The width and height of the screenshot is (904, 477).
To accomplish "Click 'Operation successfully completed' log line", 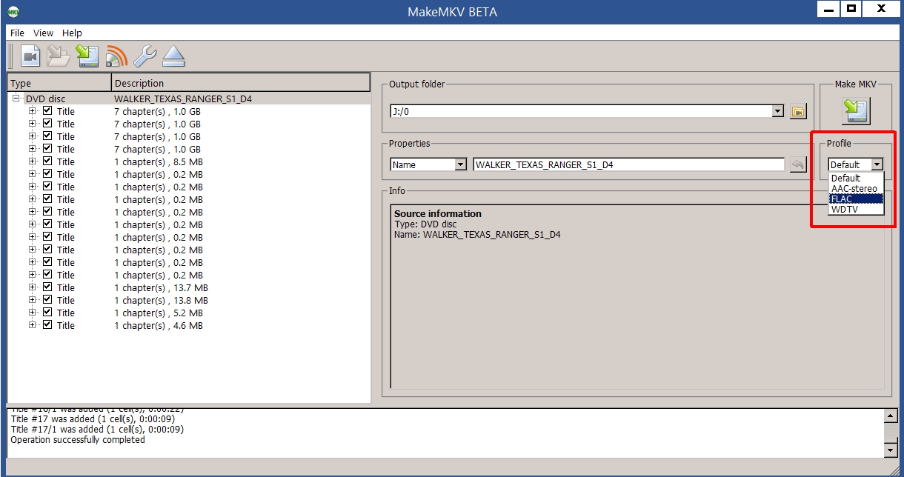I will pos(78,439).
